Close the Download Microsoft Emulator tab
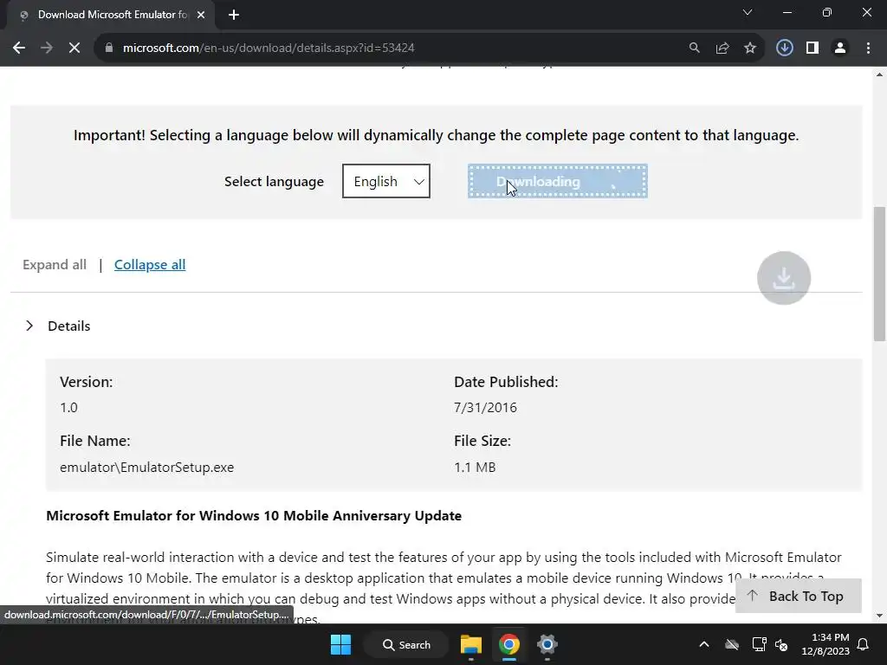The height and width of the screenshot is (665, 887). click(x=201, y=15)
